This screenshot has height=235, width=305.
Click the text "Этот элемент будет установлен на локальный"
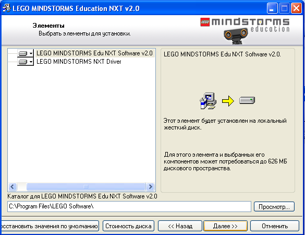[225, 121]
